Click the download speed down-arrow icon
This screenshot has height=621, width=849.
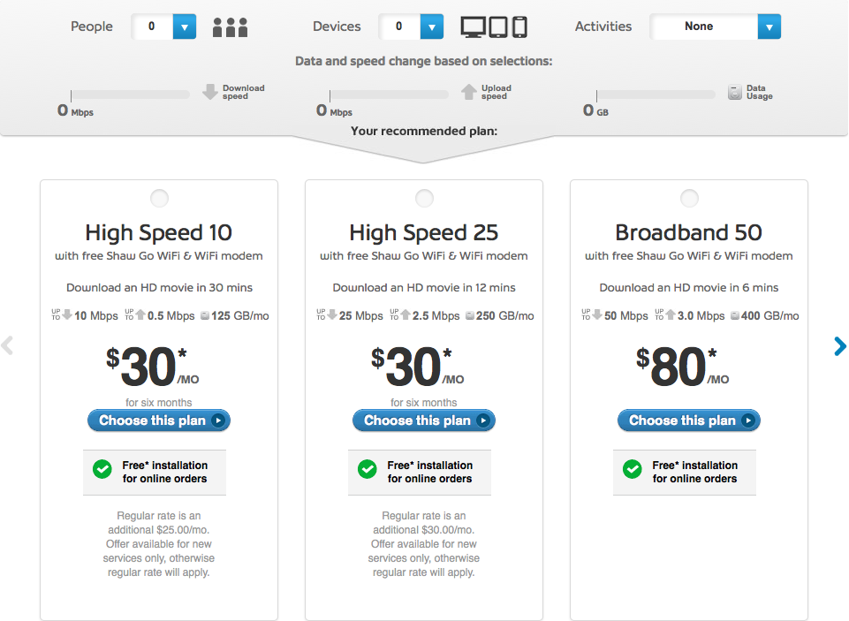(210, 92)
